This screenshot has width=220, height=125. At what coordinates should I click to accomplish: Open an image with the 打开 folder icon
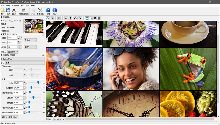[3, 11]
